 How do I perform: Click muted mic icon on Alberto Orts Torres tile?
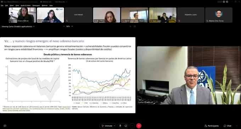tap(207, 21)
